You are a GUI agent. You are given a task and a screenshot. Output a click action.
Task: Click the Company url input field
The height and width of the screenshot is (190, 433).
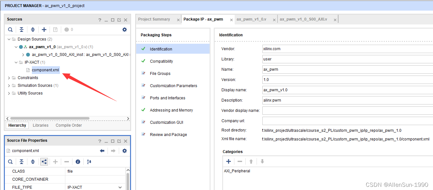coord(348,121)
